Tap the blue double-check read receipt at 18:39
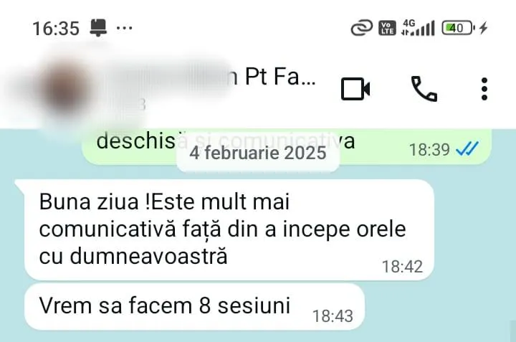The height and width of the screenshot is (342, 516). [467, 149]
